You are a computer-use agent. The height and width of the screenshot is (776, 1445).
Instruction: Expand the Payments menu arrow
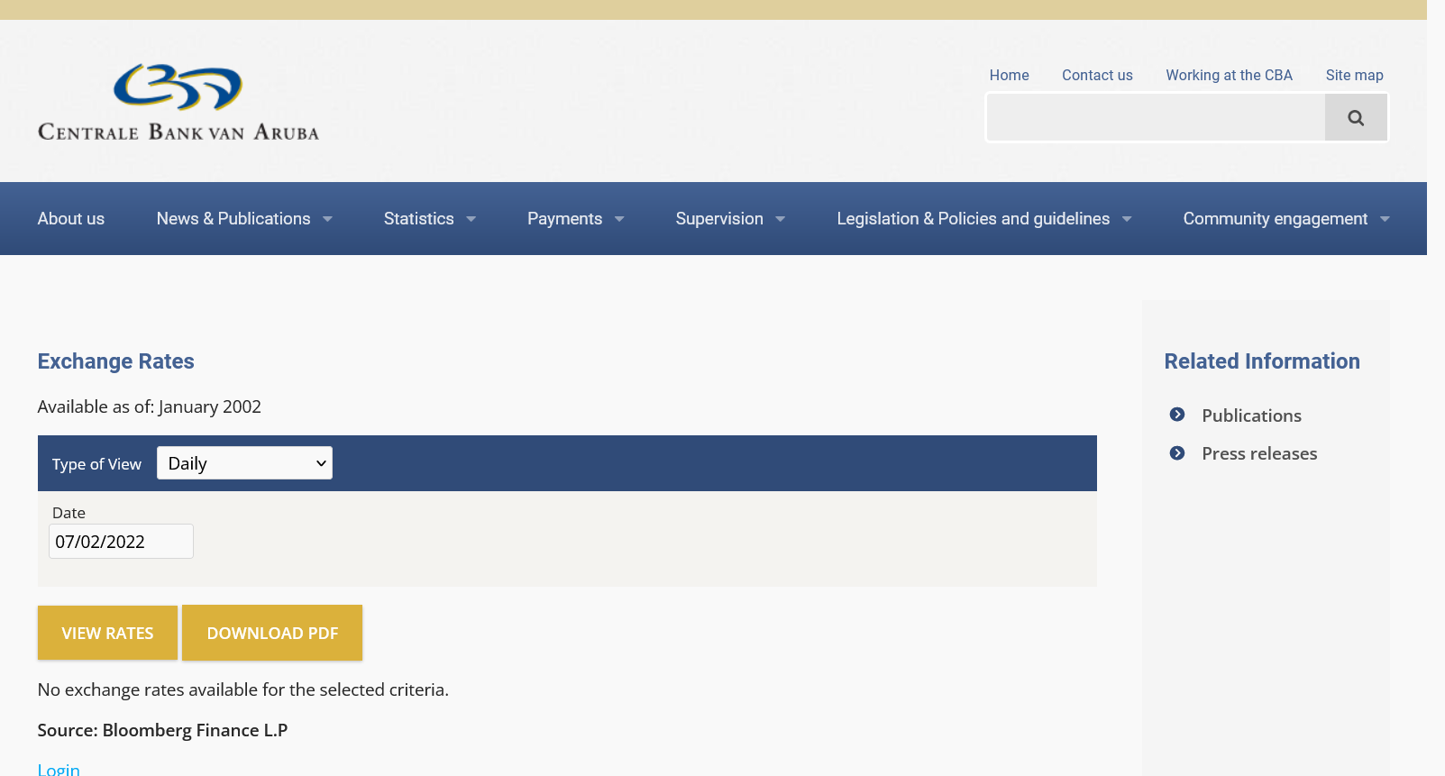[x=619, y=219]
